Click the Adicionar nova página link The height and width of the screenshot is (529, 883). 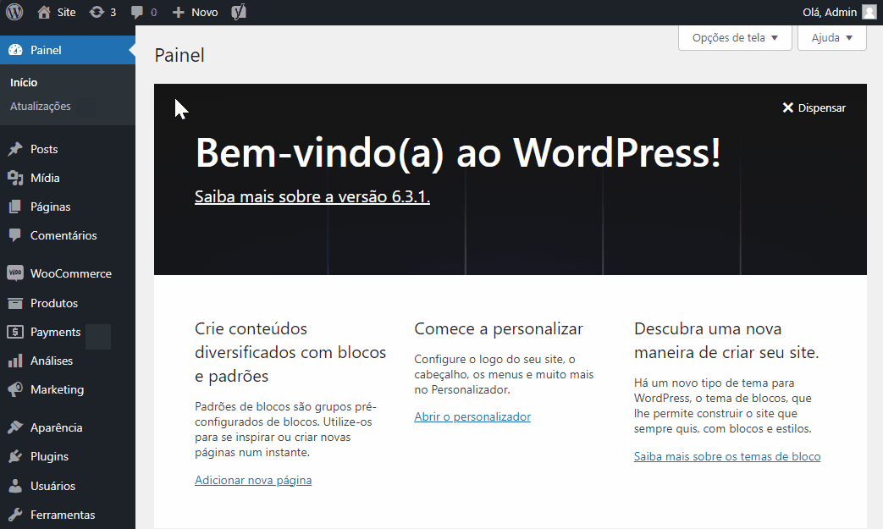coord(253,480)
